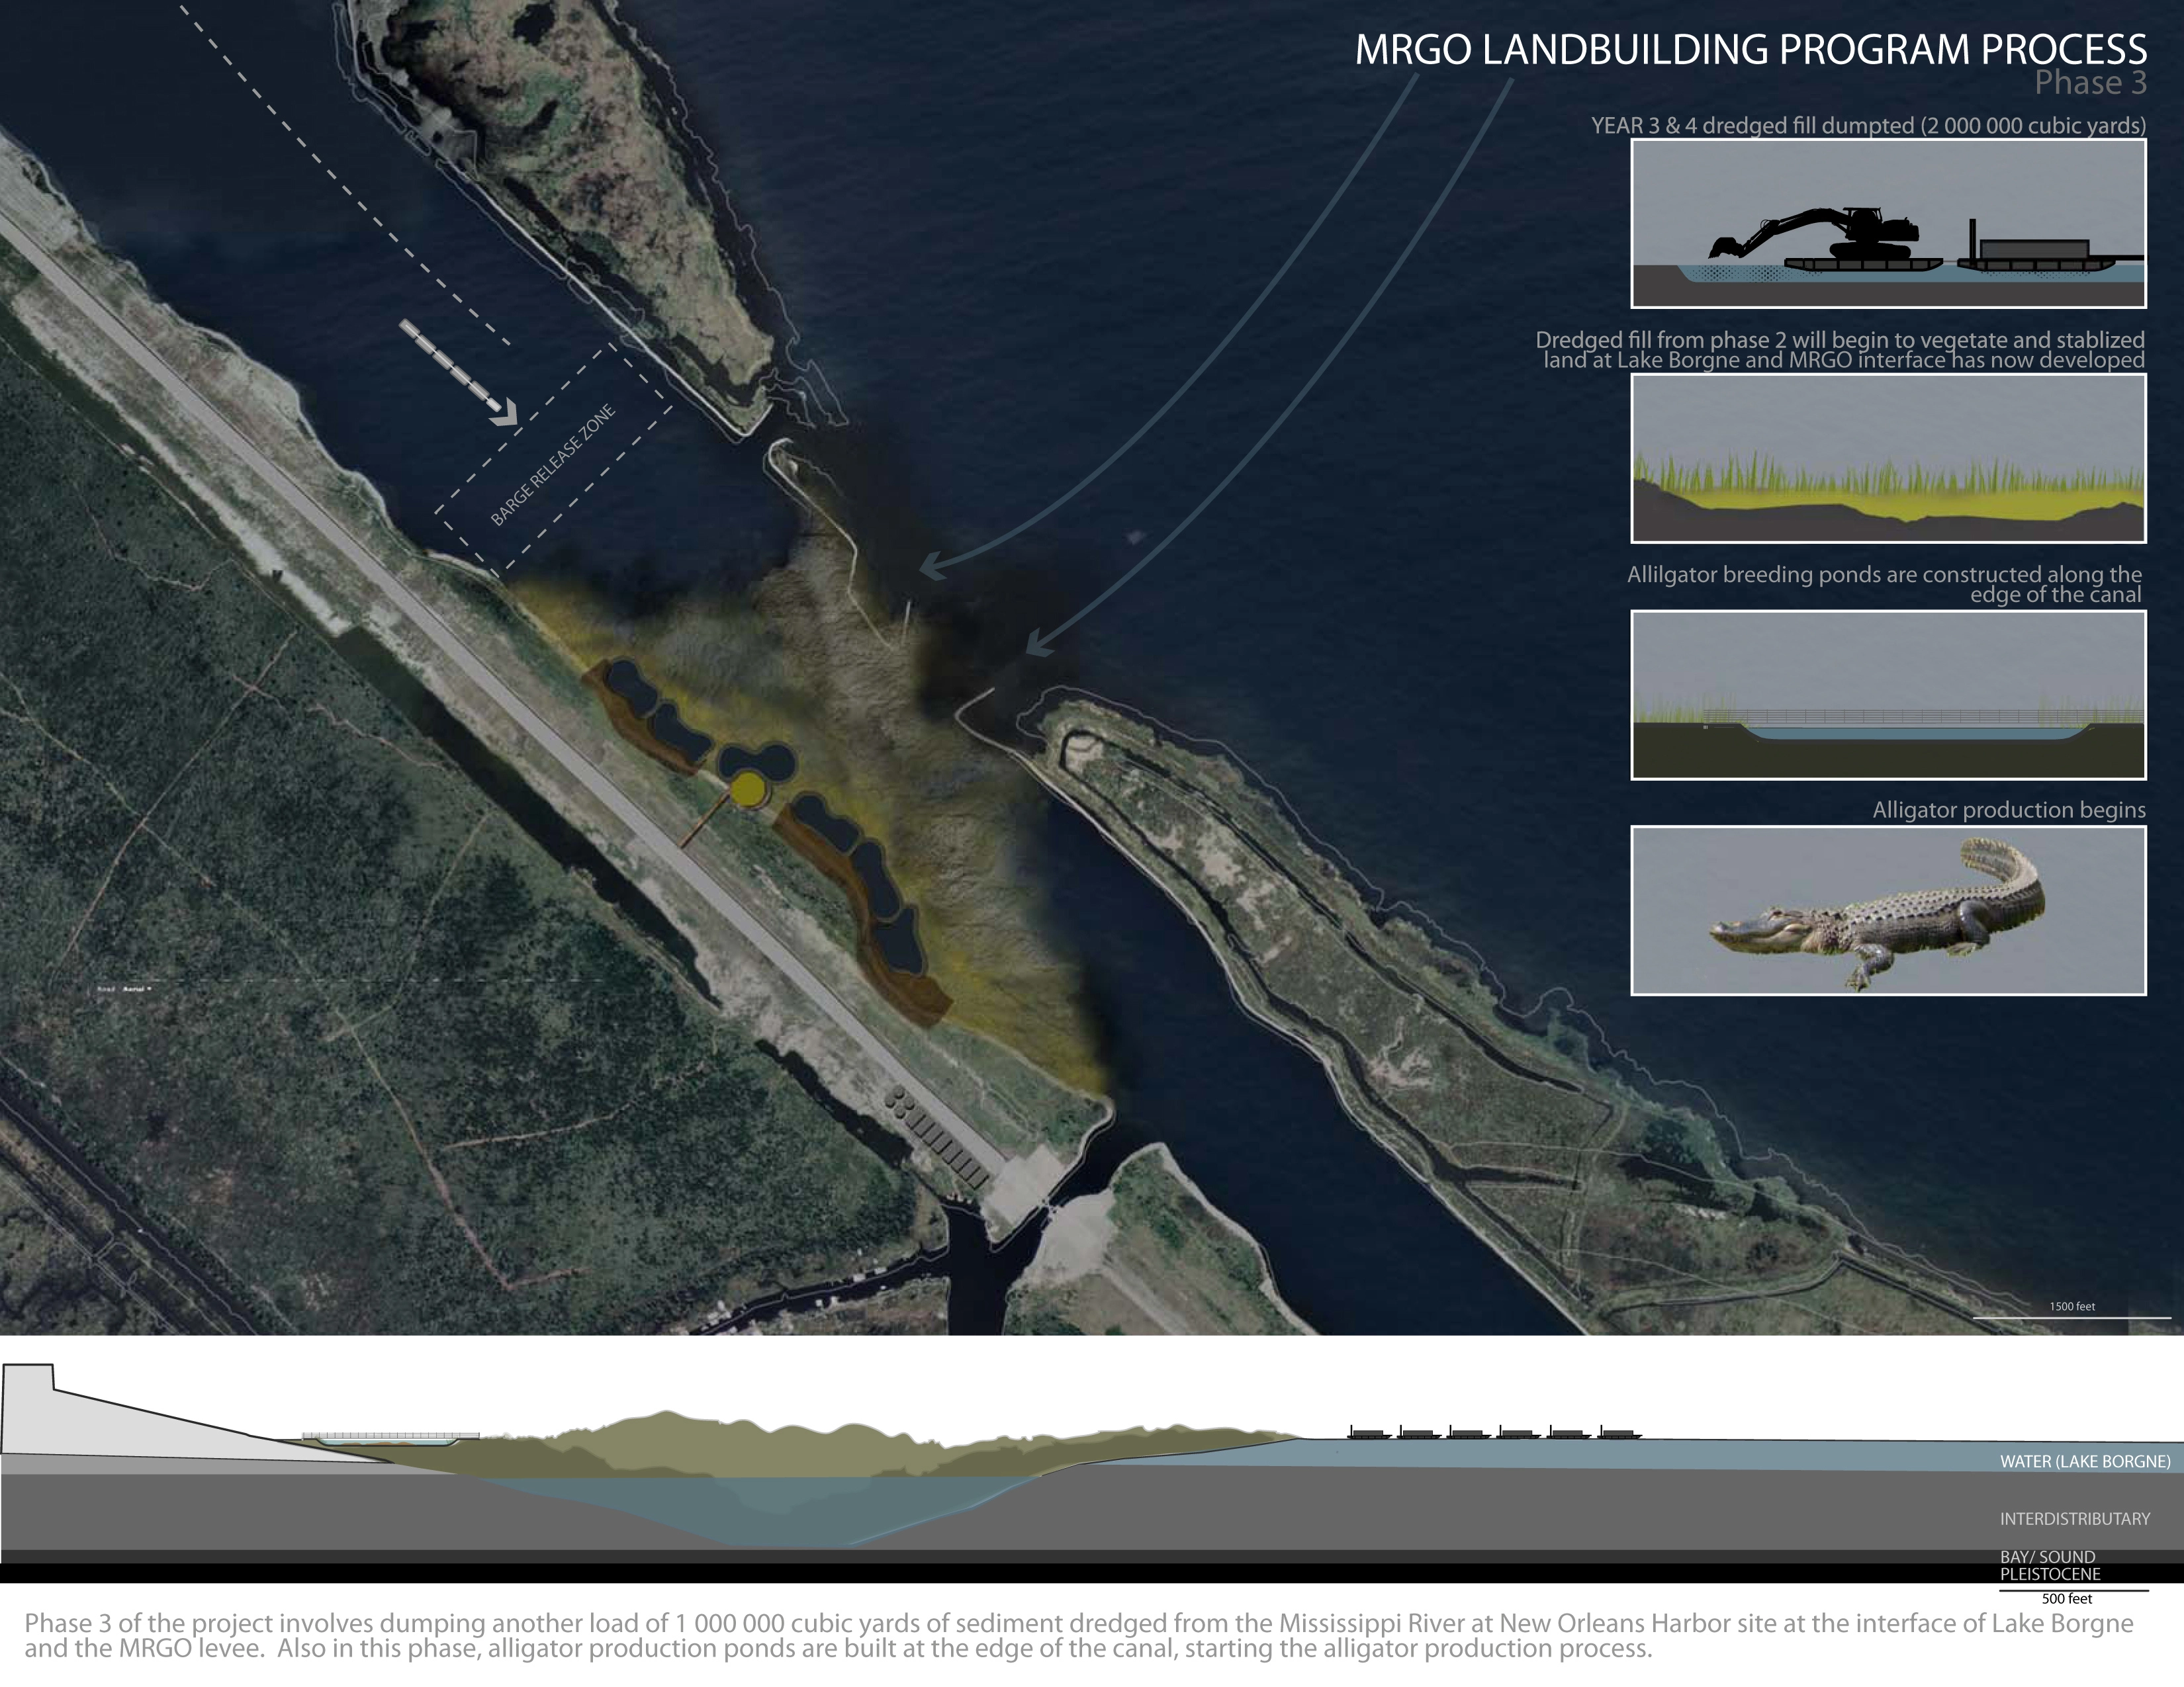The height and width of the screenshot is (1687, 2184).
Task: Click the Alligator production begins caption
Action: click(2008, 810)
